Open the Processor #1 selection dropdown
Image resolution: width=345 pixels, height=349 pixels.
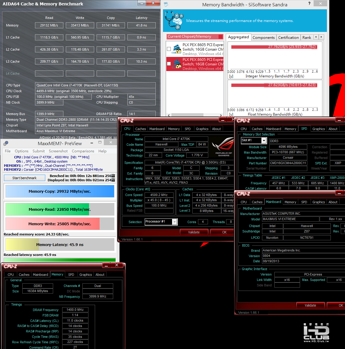(175, 222)
